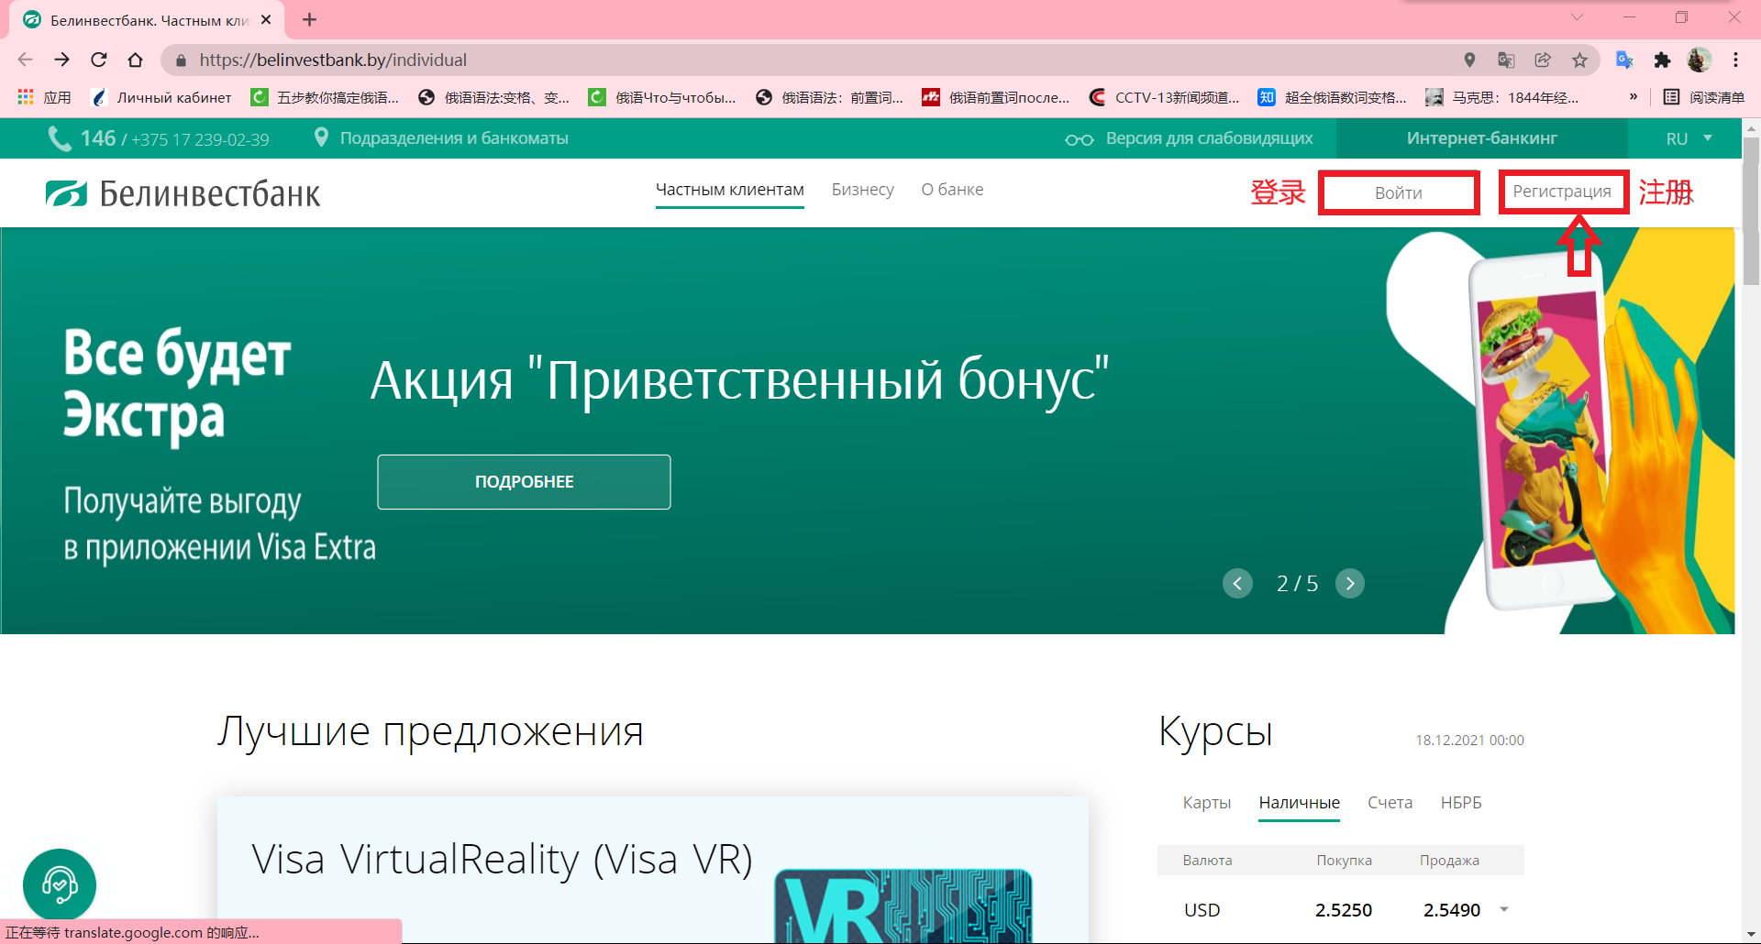Select the Карты rates tab
This screenshot has width=1761, height=944.
point(1206,803)
